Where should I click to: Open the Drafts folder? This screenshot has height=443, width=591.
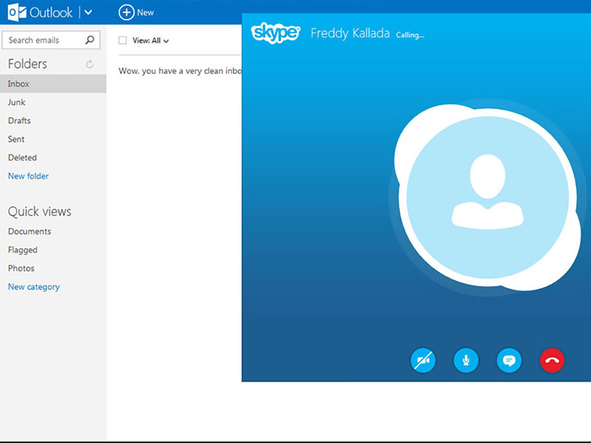point(19,121)
